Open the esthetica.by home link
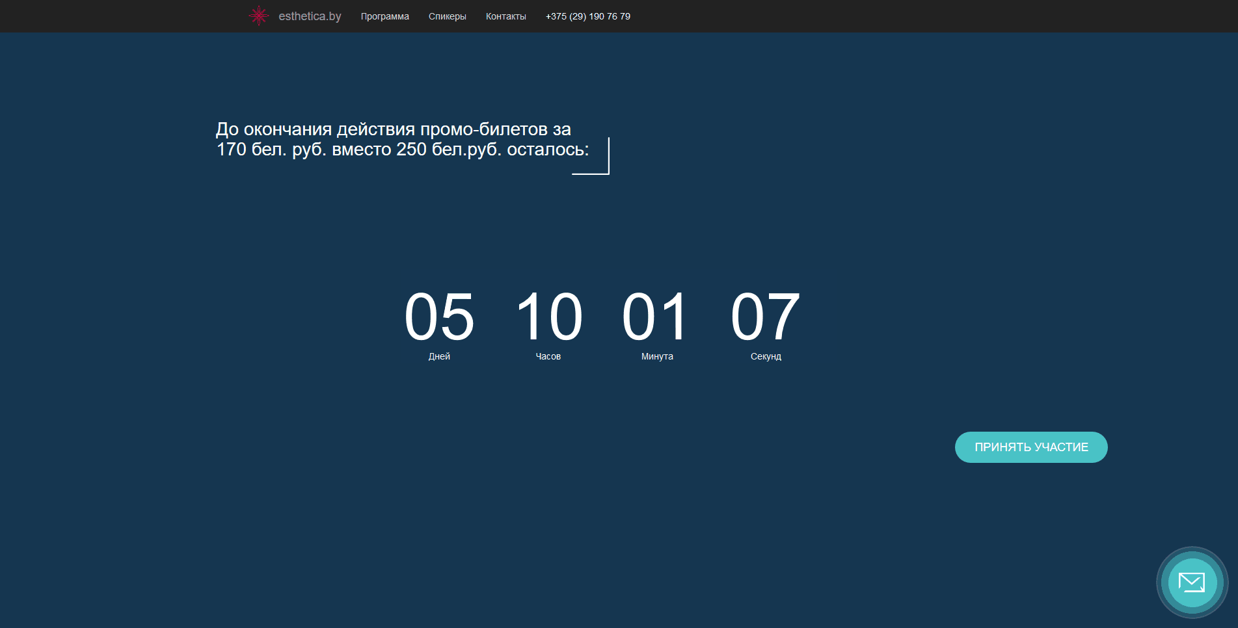 pyautogui.click(x=310, y=16)
